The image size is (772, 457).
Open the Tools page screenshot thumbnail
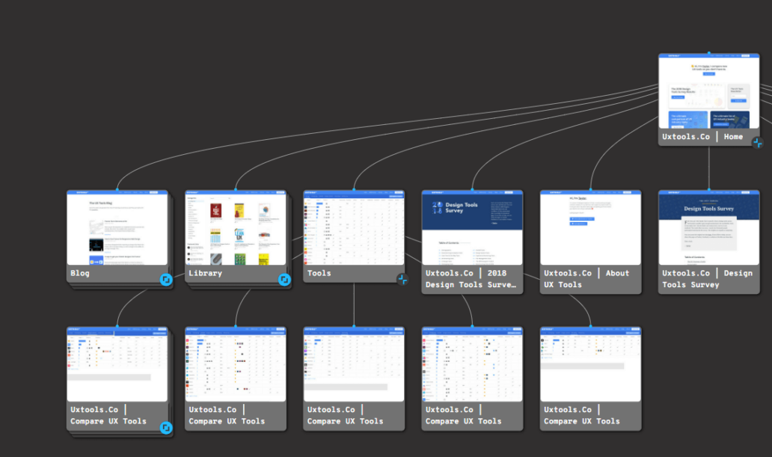tap(353, 228)
